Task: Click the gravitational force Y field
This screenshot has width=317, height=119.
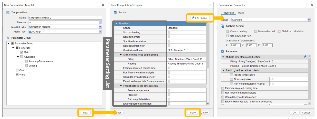Action: click(x=251, y=45)
